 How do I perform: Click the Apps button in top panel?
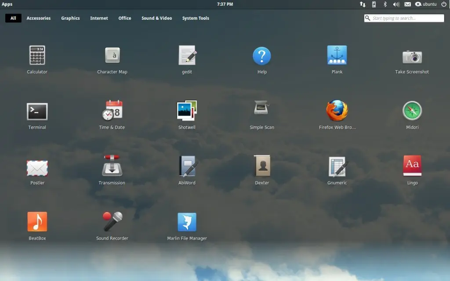click(7, 4)
